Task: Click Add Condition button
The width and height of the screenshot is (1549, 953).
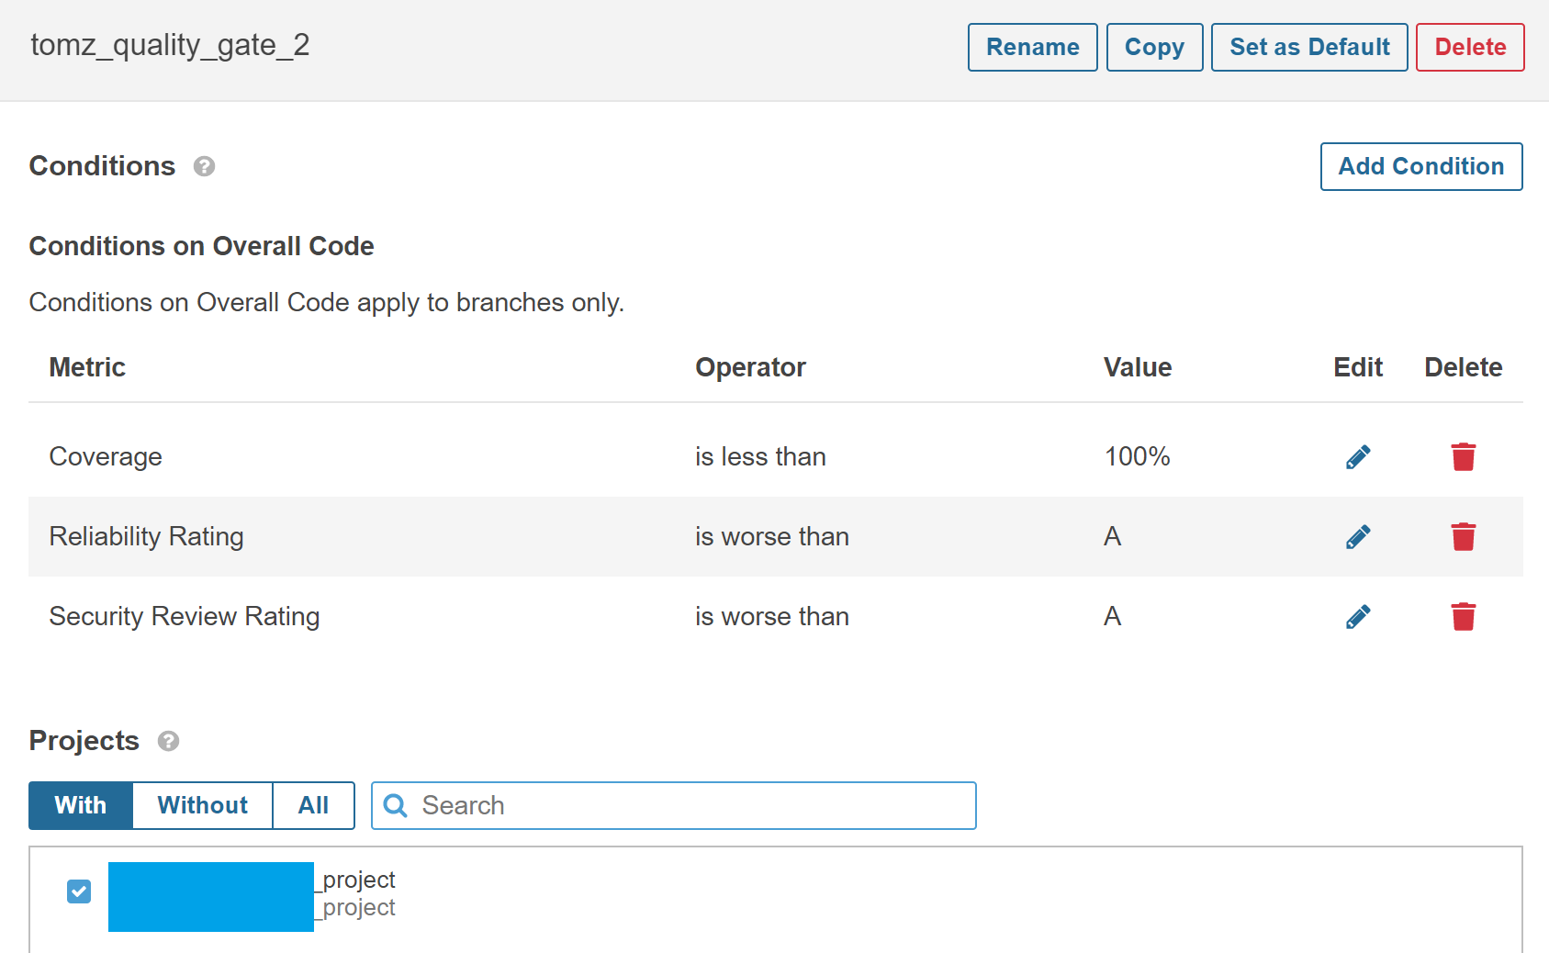Action: [x=1420, y=167]
